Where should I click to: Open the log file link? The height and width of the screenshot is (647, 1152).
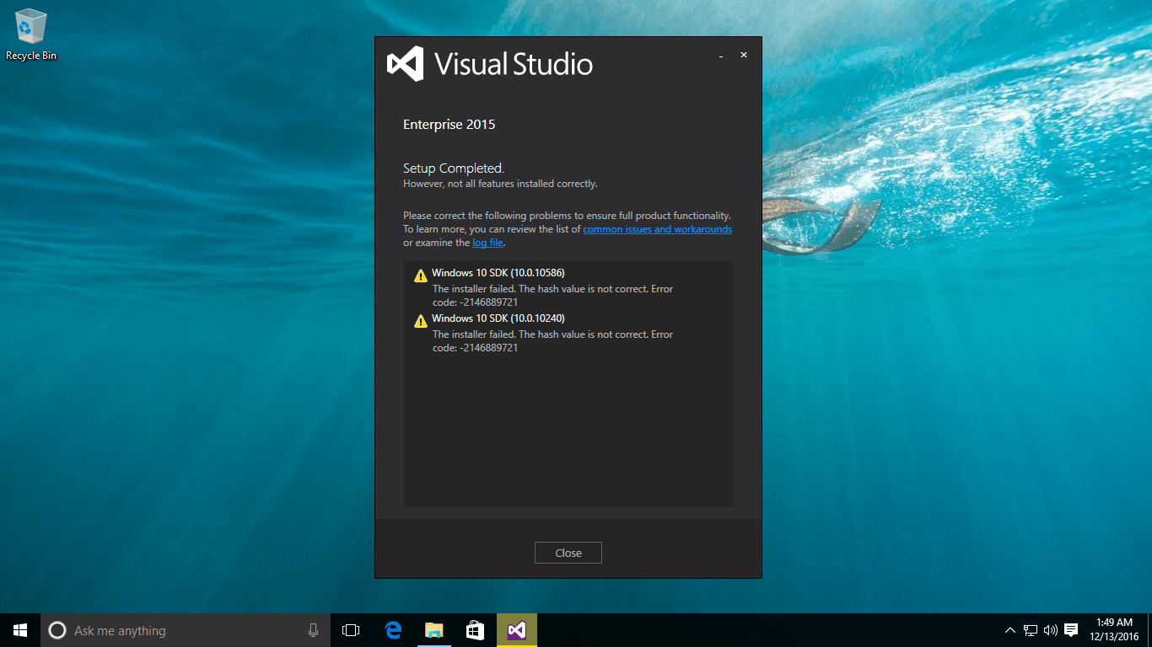[x=487, y=243]
